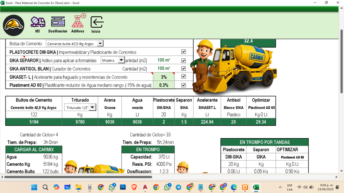Click the yellow hard hat logo
The width and height of the screenshot is (344, 193).
[x=14, y=25]
